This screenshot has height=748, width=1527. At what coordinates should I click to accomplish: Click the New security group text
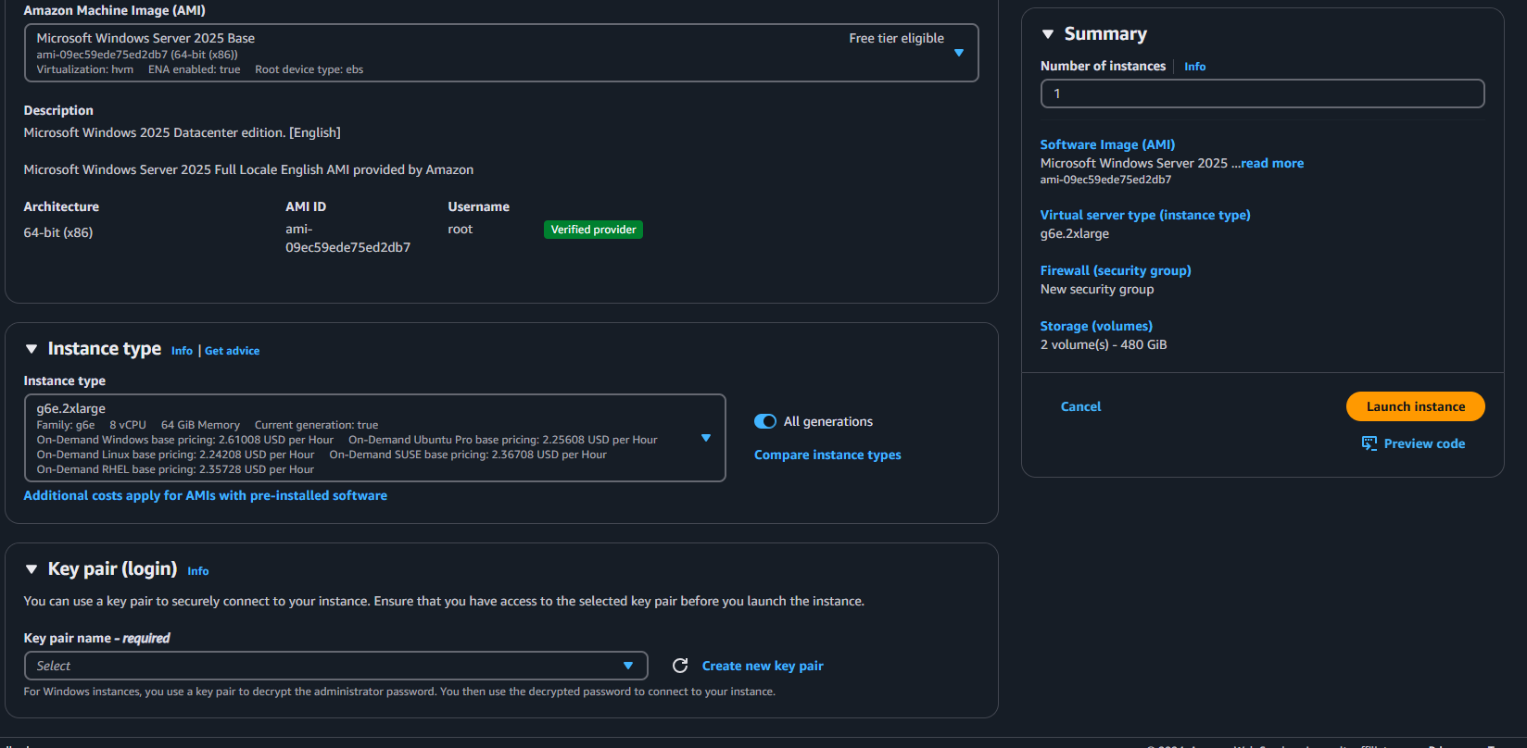pos(1097,289)
